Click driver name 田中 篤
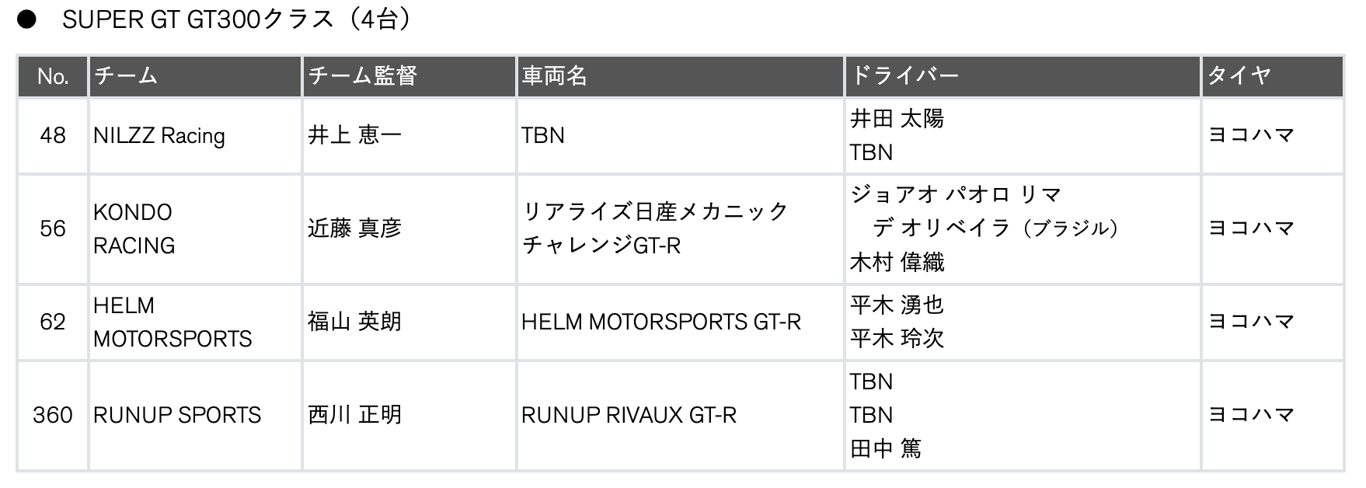 click(885, 448)
